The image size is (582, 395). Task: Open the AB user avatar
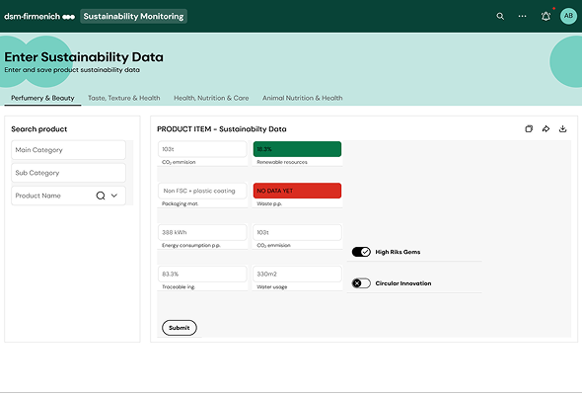[x=568, y=16]
